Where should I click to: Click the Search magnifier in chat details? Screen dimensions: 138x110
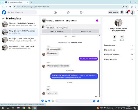122,37
